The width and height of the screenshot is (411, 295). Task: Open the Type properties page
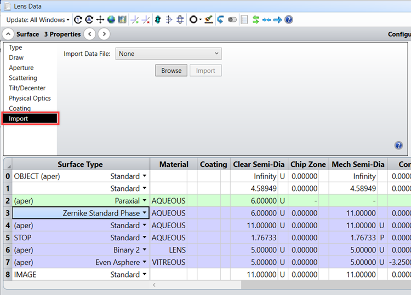15,48
